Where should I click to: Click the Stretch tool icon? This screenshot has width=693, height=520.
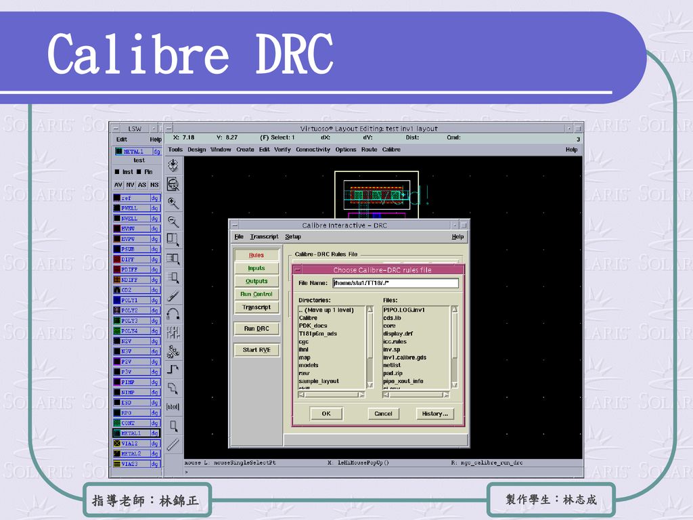[x=173, y=240]
